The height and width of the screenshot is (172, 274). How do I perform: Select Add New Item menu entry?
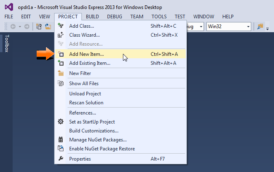[86, 54]
